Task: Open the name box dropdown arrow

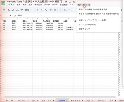Action: (11, 16)
